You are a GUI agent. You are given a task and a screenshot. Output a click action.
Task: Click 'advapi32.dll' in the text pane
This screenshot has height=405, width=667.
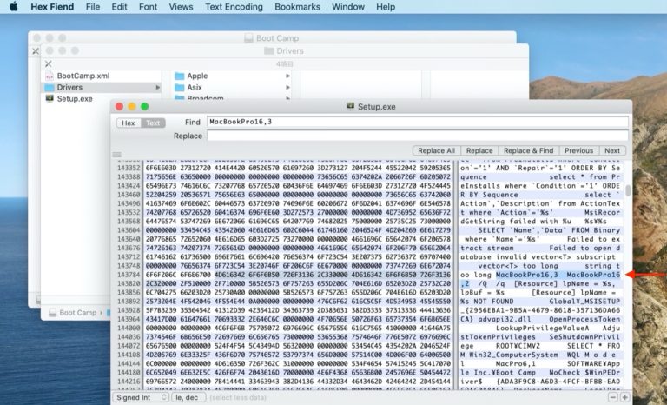[x=503, y=320]
